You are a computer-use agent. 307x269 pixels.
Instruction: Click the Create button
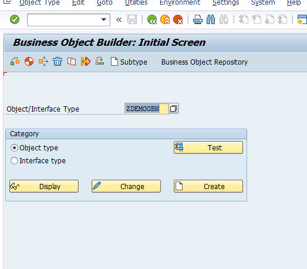point(208,186)
